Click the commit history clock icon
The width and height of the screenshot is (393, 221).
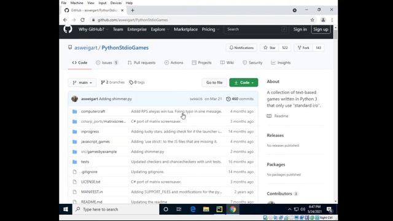click(x=228, y=99)
